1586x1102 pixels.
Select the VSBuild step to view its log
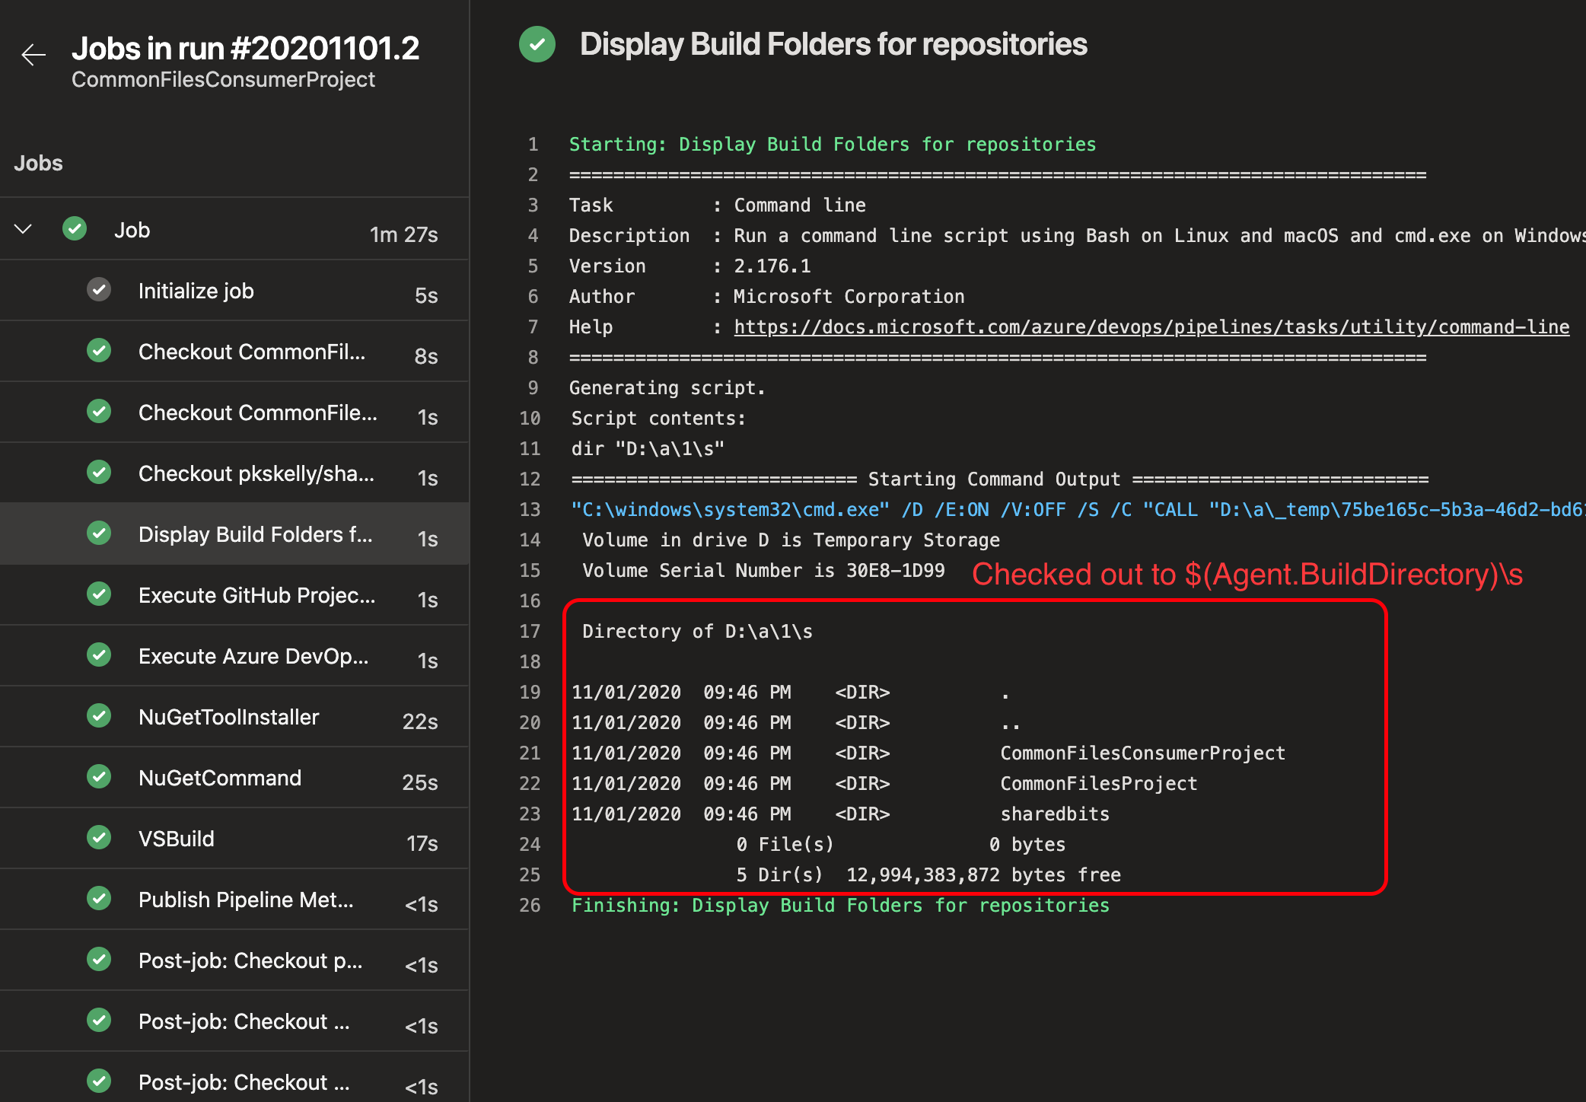click(x=177, y=837)
